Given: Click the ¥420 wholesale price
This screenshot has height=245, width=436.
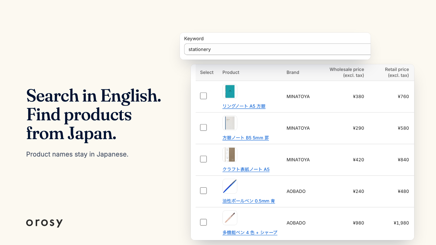Looking at the screenshot, I should click(x=358, y=160).
